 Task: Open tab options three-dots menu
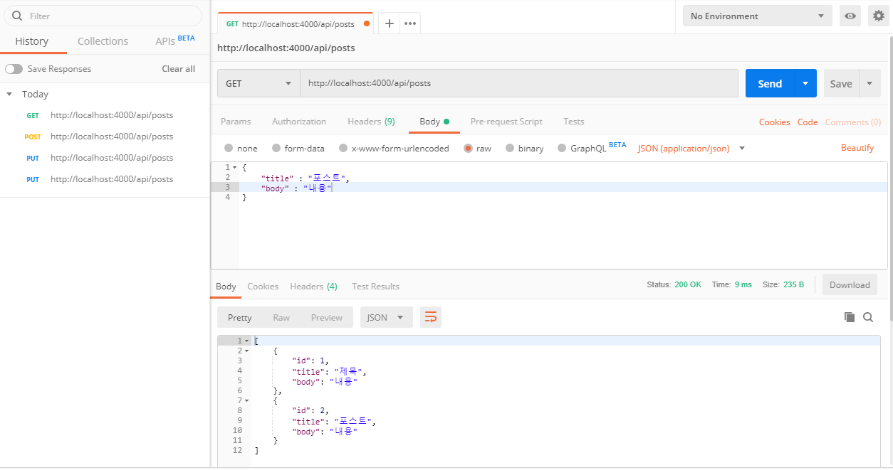410,23
